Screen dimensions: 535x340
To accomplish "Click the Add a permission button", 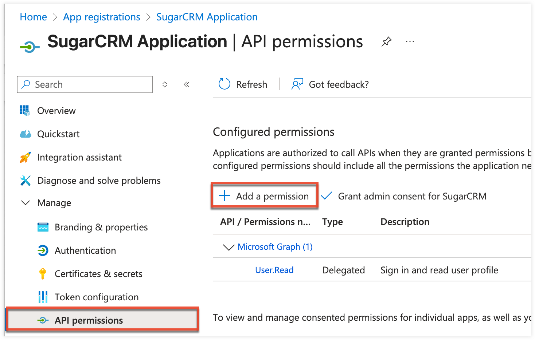I will tap(265, 196).
